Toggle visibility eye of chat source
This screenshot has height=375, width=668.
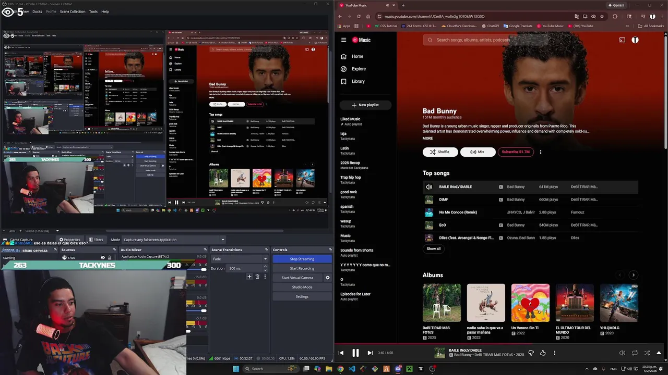coord(103,258)
